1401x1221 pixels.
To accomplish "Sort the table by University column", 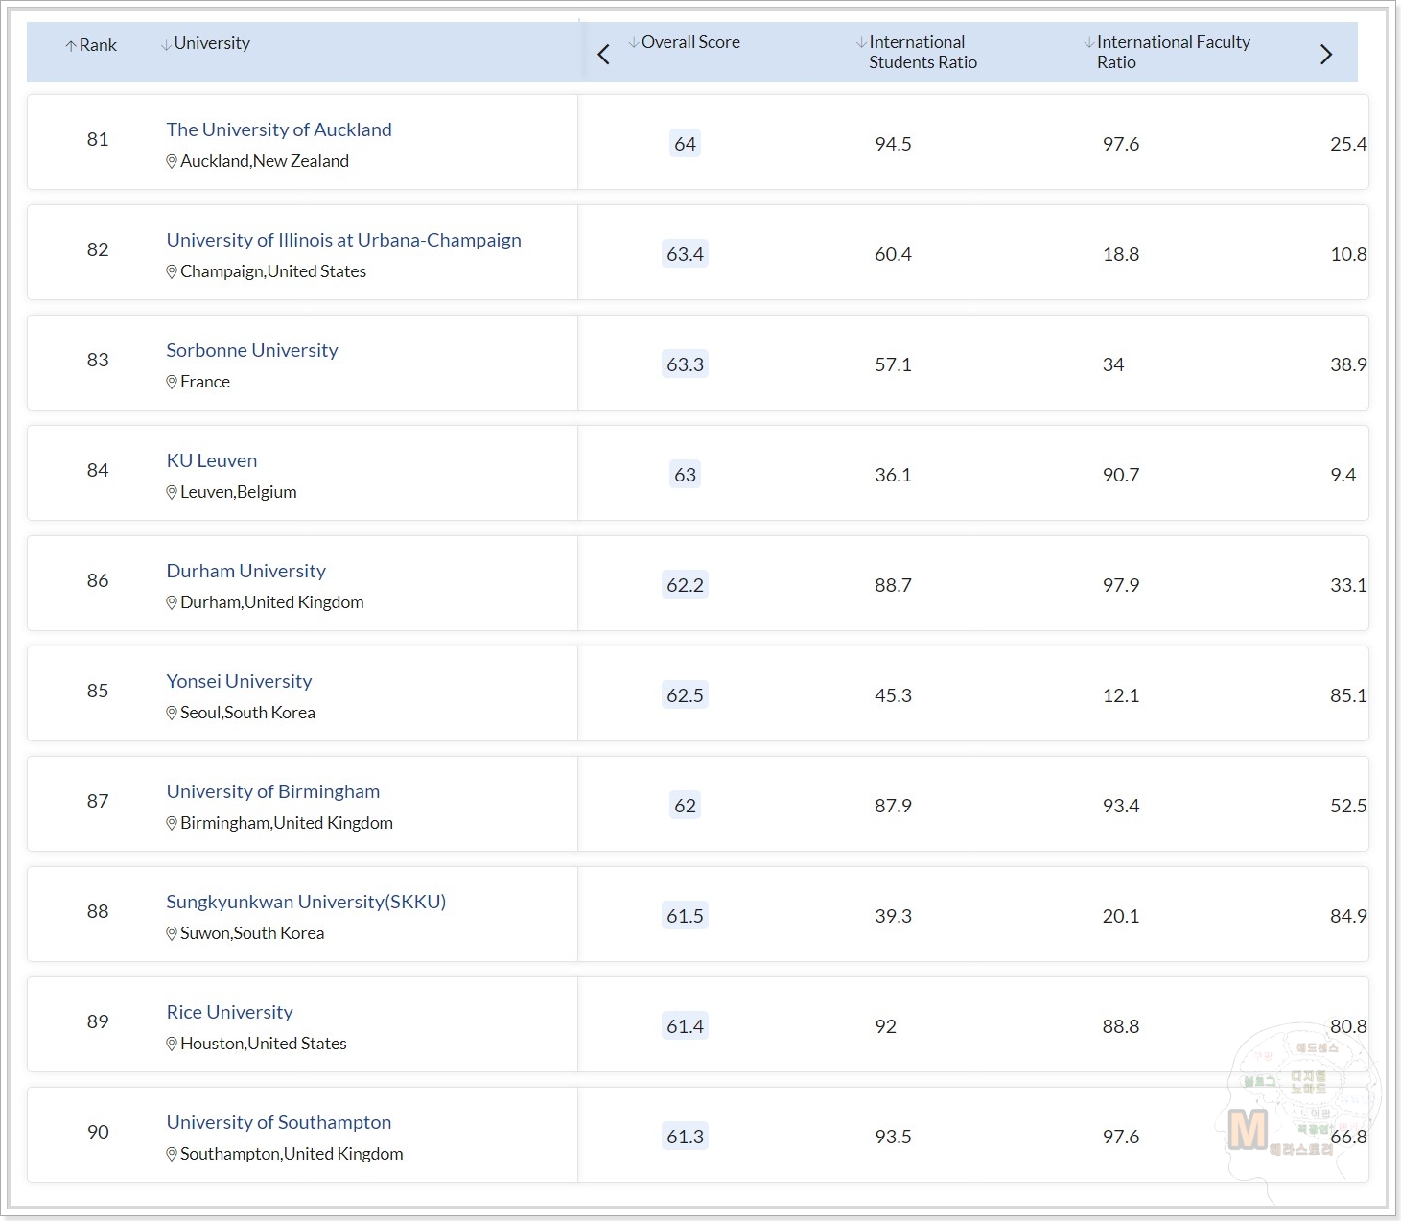I will coord(205,43).
